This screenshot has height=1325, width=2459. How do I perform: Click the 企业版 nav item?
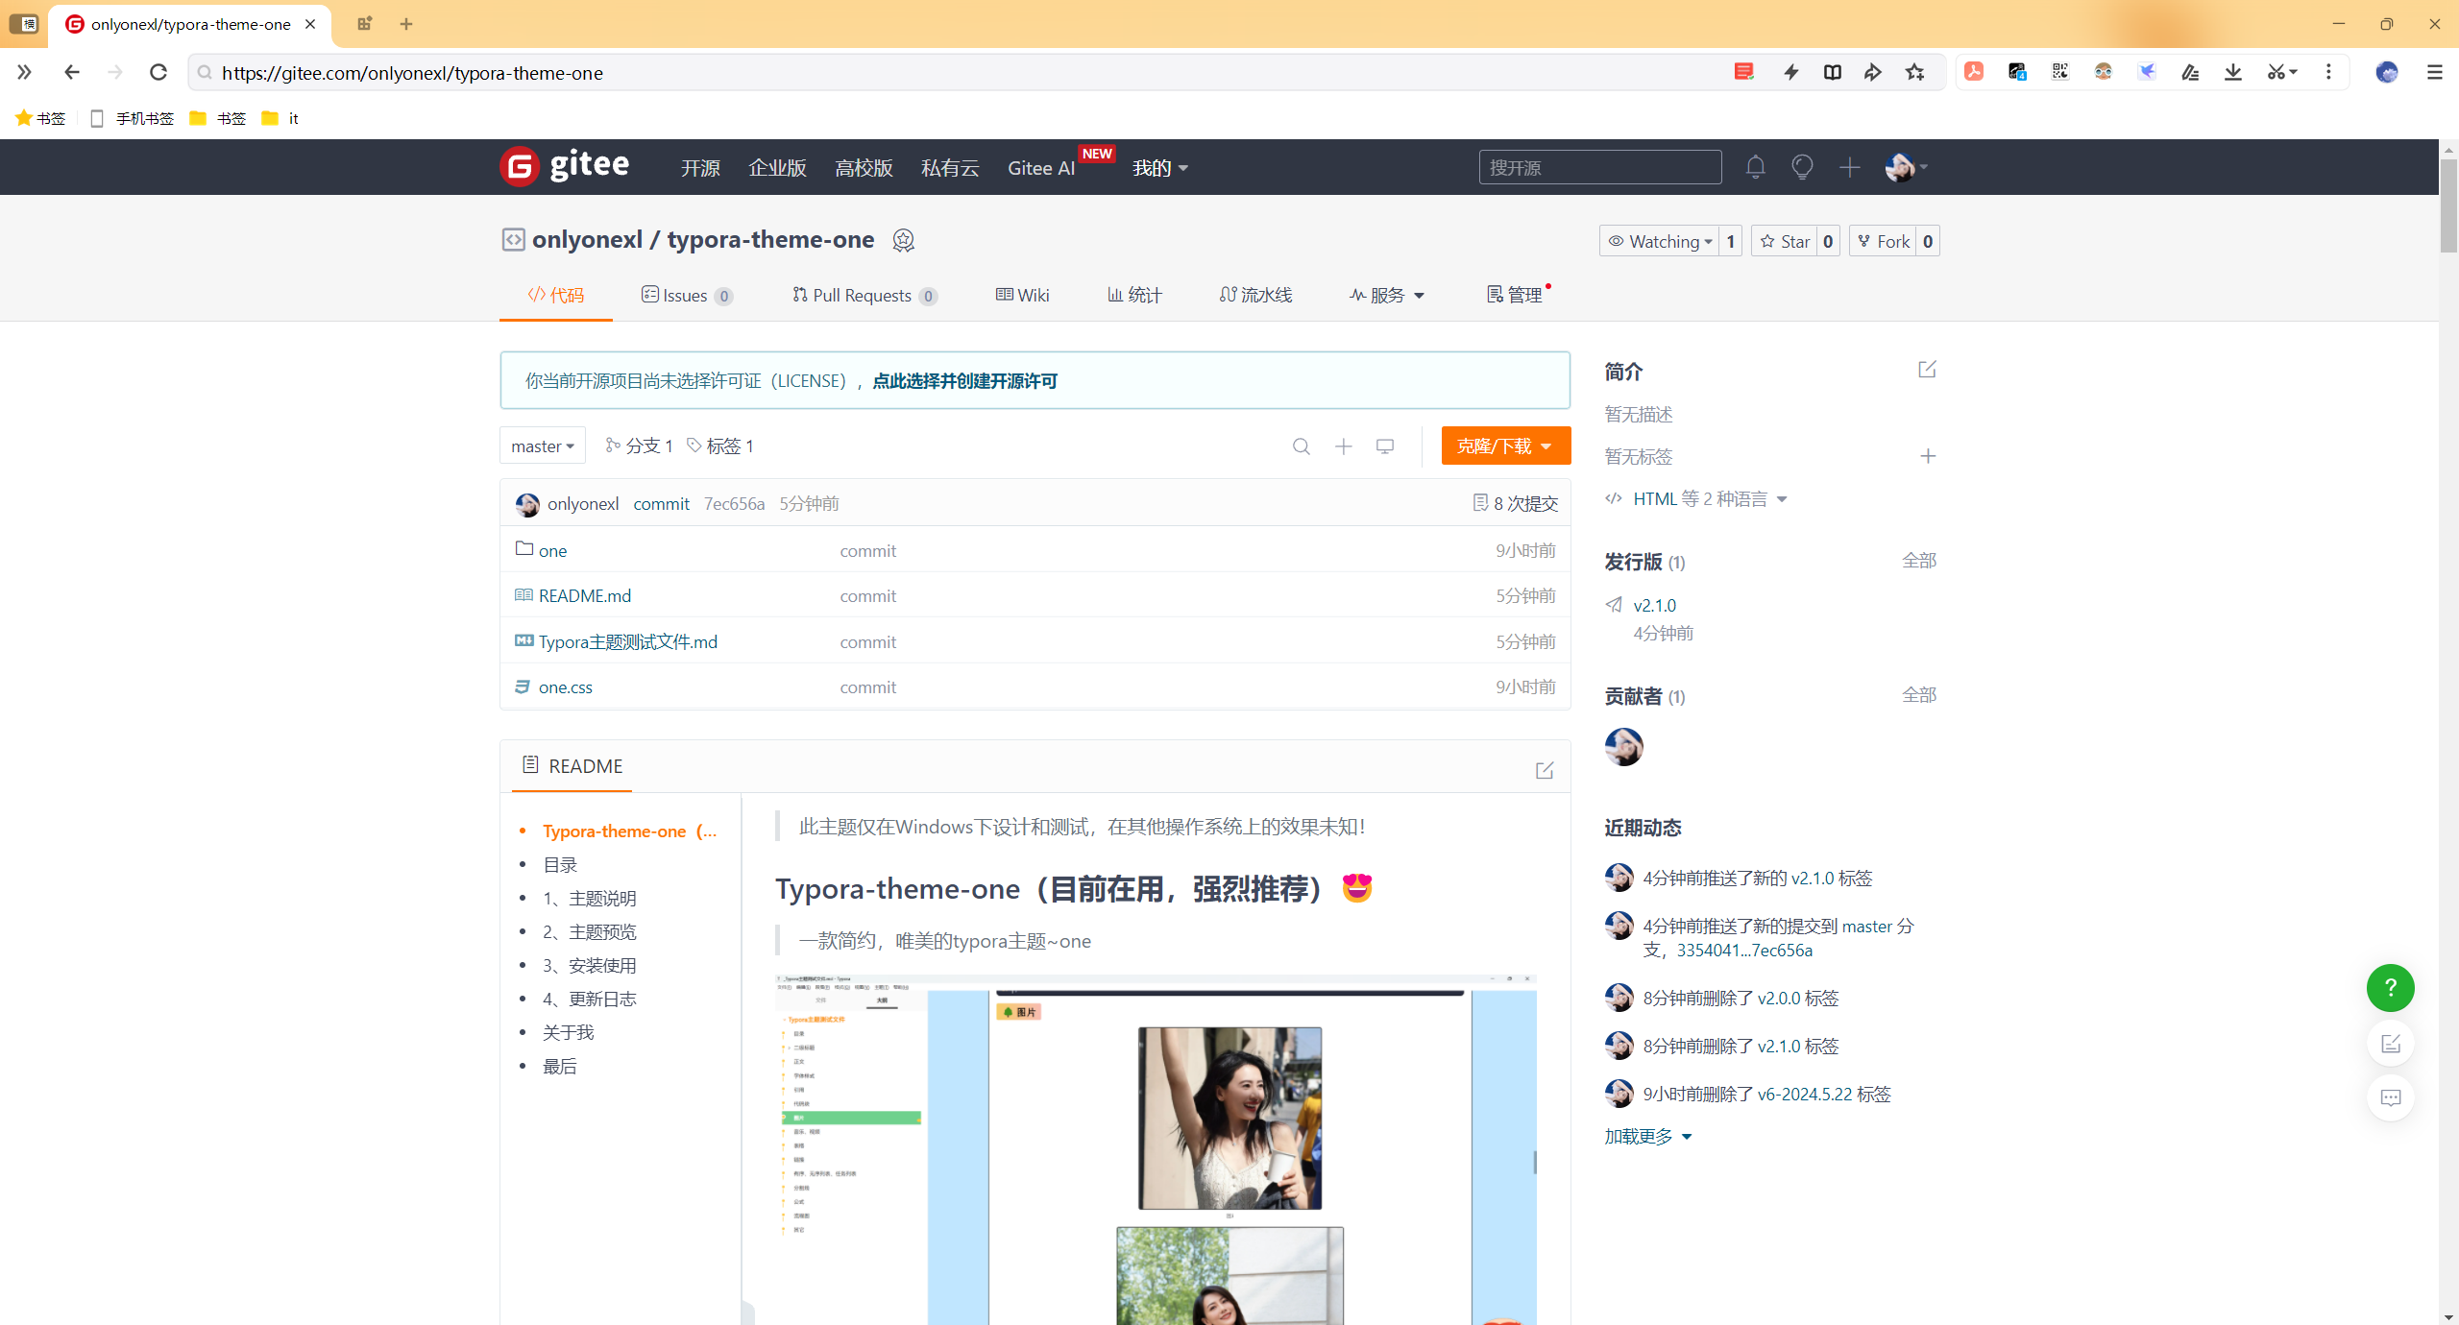[777, 168]
